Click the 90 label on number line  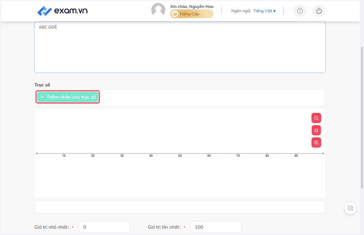(296, 156)
